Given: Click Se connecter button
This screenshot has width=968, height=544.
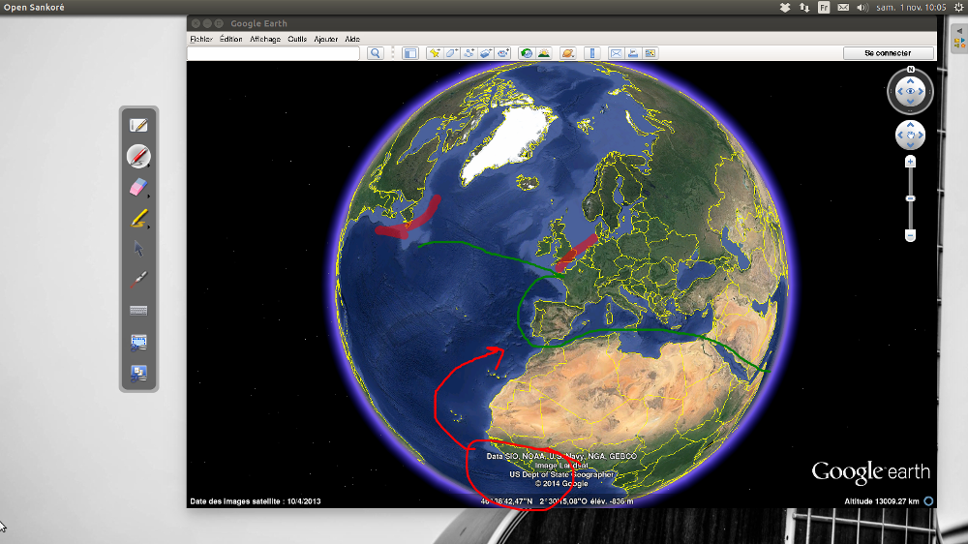Looking at the screenshot, I should tap(888, 53).
